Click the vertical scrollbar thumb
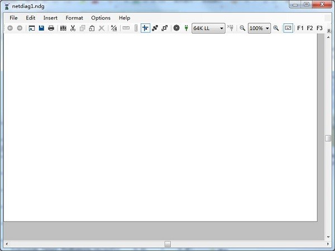The image size is (335, 251). click(x=328, y=138)
